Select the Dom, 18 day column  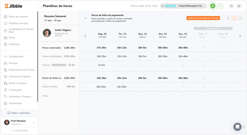(x=223, y=35)
